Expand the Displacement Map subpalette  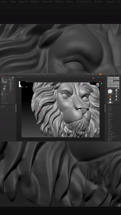click(x=111, y=133)
